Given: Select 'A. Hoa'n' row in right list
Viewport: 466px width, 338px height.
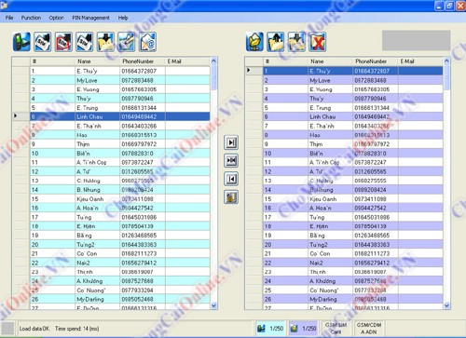Looking at the screenshot, I should 353,208.
